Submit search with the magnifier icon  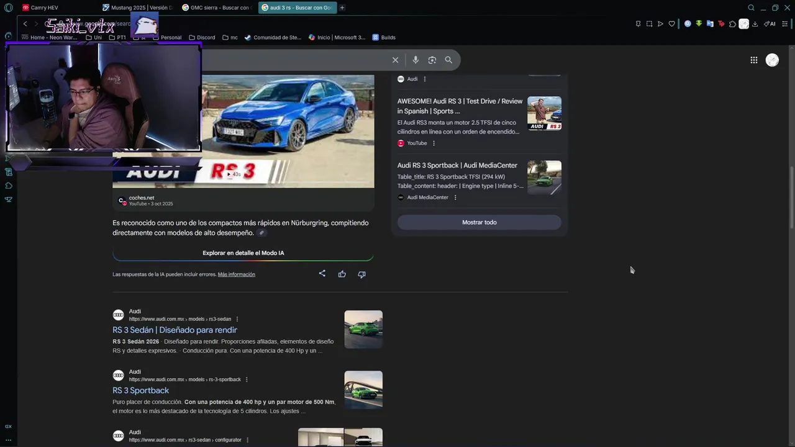pos(448,60)
